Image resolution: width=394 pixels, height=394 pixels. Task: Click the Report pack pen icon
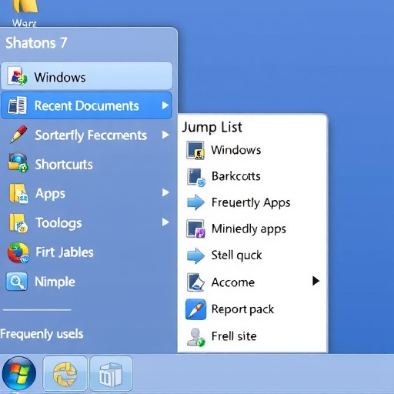point(195,309)
